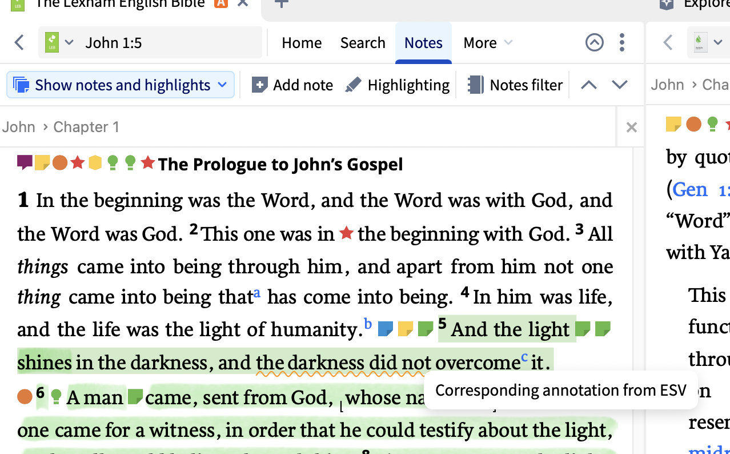The image size is (730, 454).
Task: Click the yellow sticky note in the right panel
Action: click(x=673, y=124)
